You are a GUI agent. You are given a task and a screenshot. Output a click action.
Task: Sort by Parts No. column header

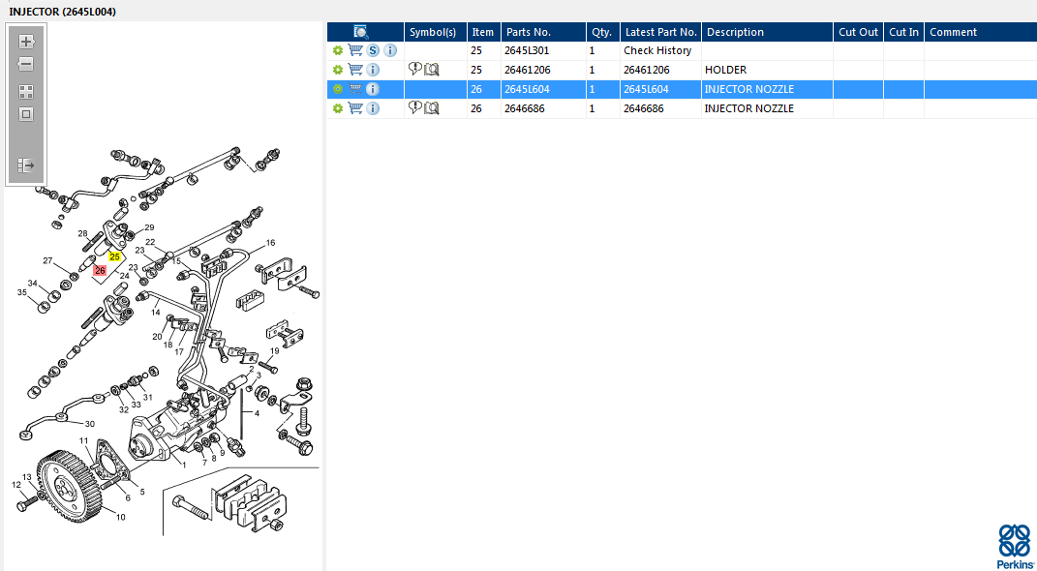tap(543, 32)
